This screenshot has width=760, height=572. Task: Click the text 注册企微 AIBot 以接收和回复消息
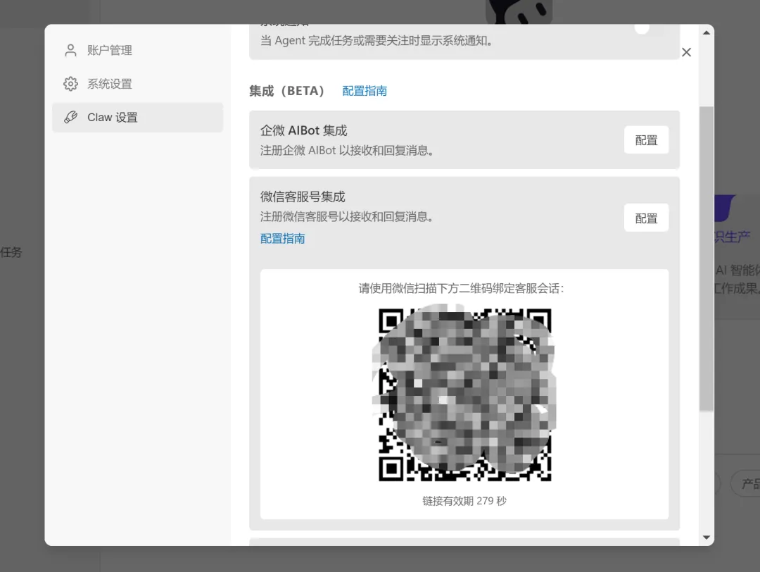pyautogui.click(x=346, y=151)
